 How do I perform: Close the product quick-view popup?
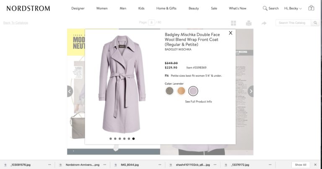[x=231, y=33]
